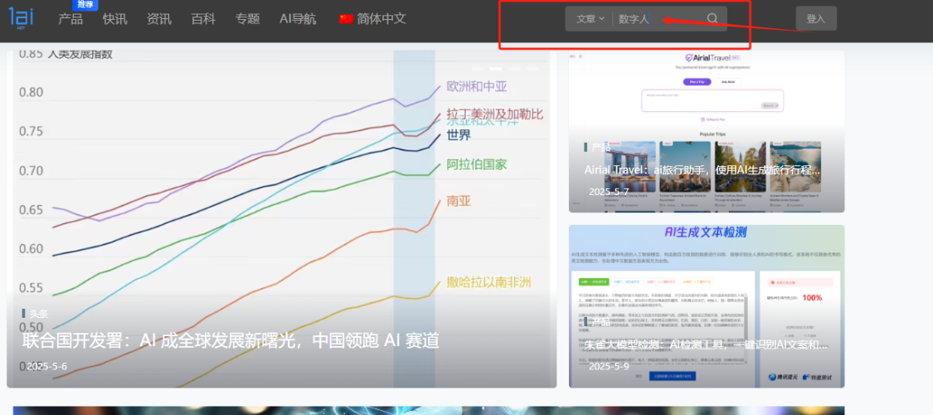Open the Airial Travel article link
This screenshot has height=415, width=933.
click(702, 169)
